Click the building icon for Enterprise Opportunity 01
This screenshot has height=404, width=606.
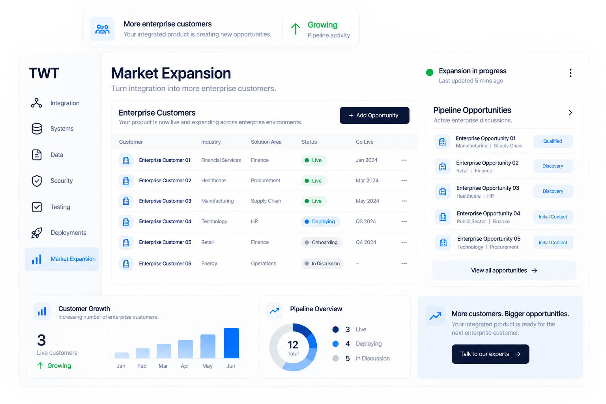442,142
